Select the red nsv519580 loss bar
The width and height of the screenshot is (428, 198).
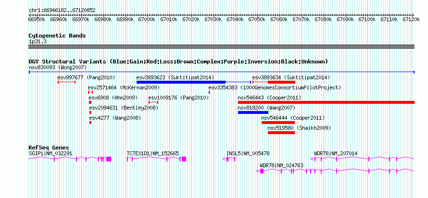(x=281, y=133)
